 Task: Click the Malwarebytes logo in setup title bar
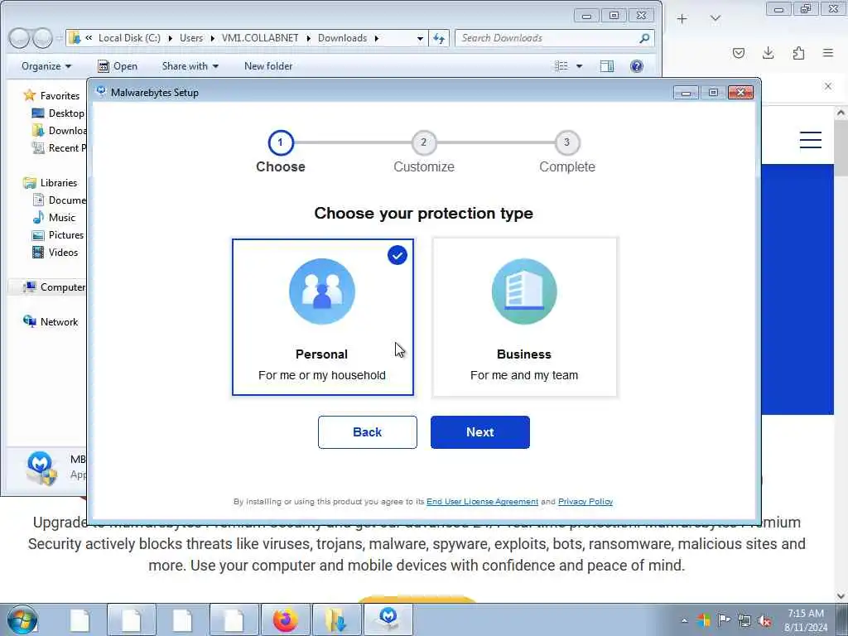[x=101, y=92]
